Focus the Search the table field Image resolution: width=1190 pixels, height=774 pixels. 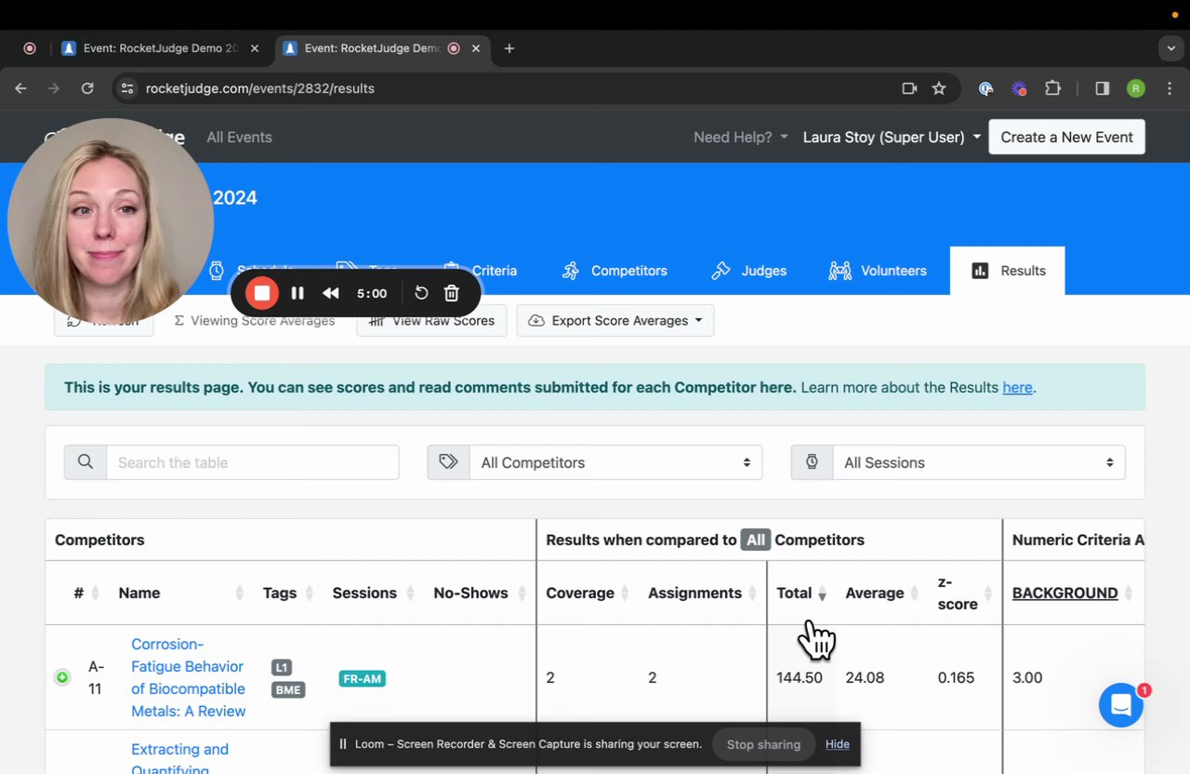coord(253,462)
